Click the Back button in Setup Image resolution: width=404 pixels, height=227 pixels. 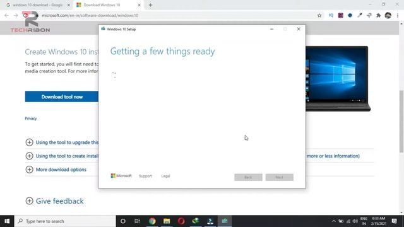pyautogui.click(x=248, y=177)
